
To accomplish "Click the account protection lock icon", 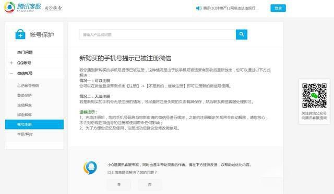I will click(x=20, y=34).
